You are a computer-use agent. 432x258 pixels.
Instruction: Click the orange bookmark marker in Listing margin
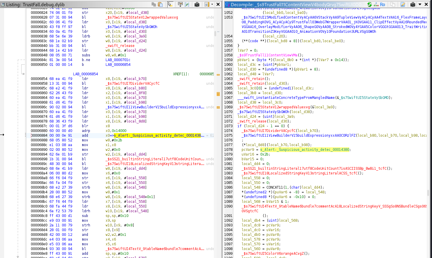218,94
